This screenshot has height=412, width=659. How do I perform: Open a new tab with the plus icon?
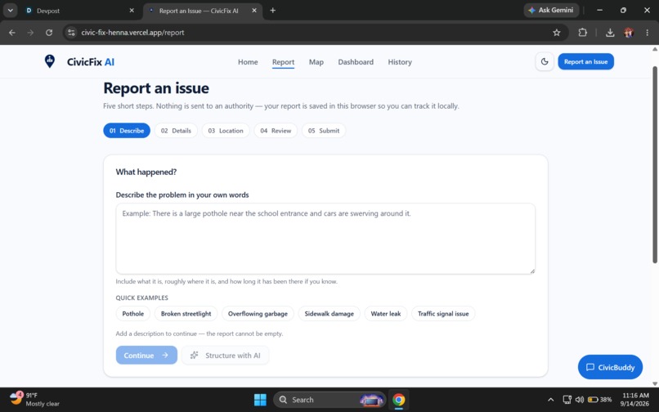pyautogui.click(x=273, y=11)
